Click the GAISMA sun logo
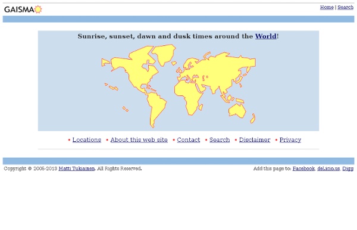The height and width of the screenshot is (230, 357). [x=23, y=10]
